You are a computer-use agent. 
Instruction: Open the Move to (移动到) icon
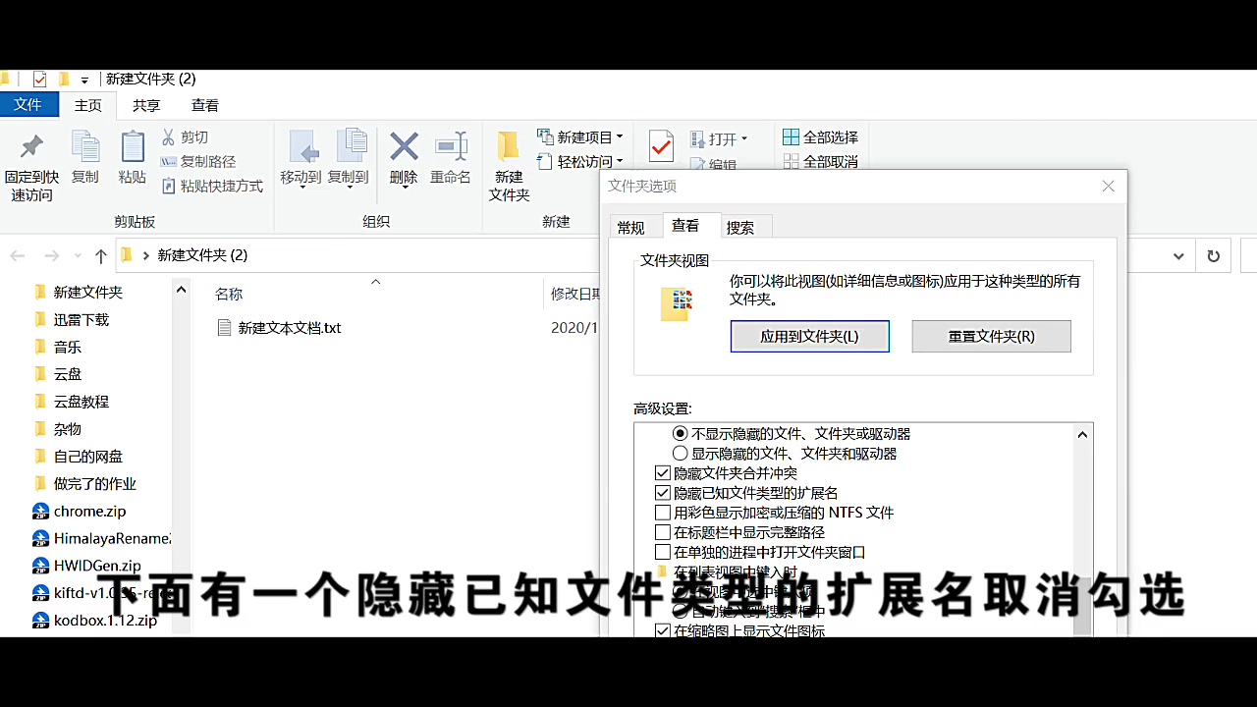coord(301,147)
